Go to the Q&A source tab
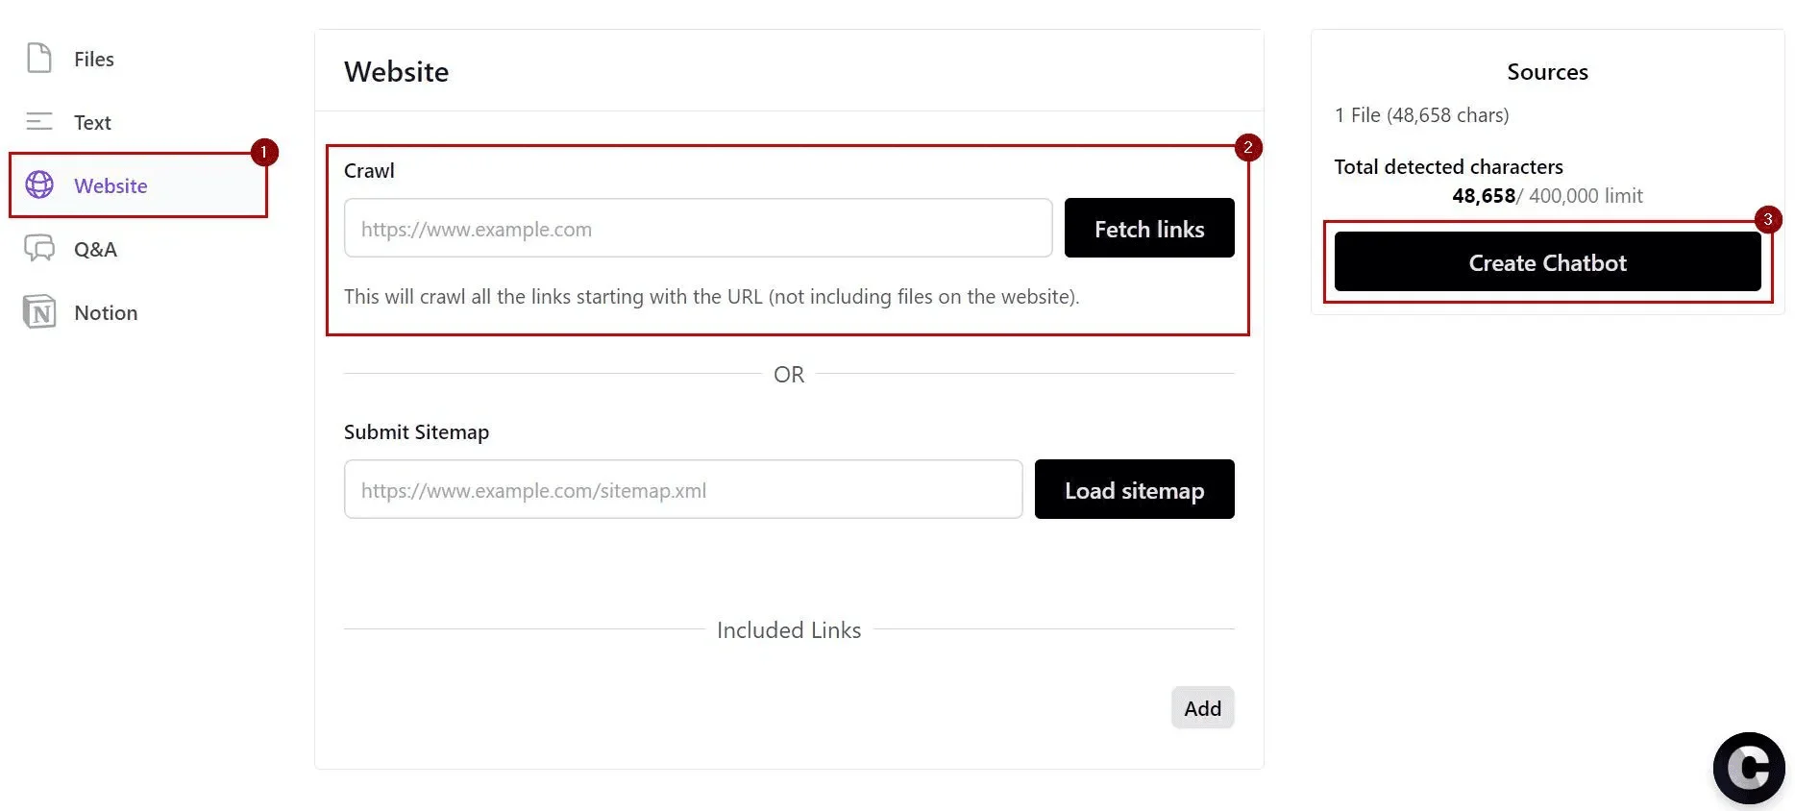This screenshot has width=1795, height=811. [x=95, y=250]
